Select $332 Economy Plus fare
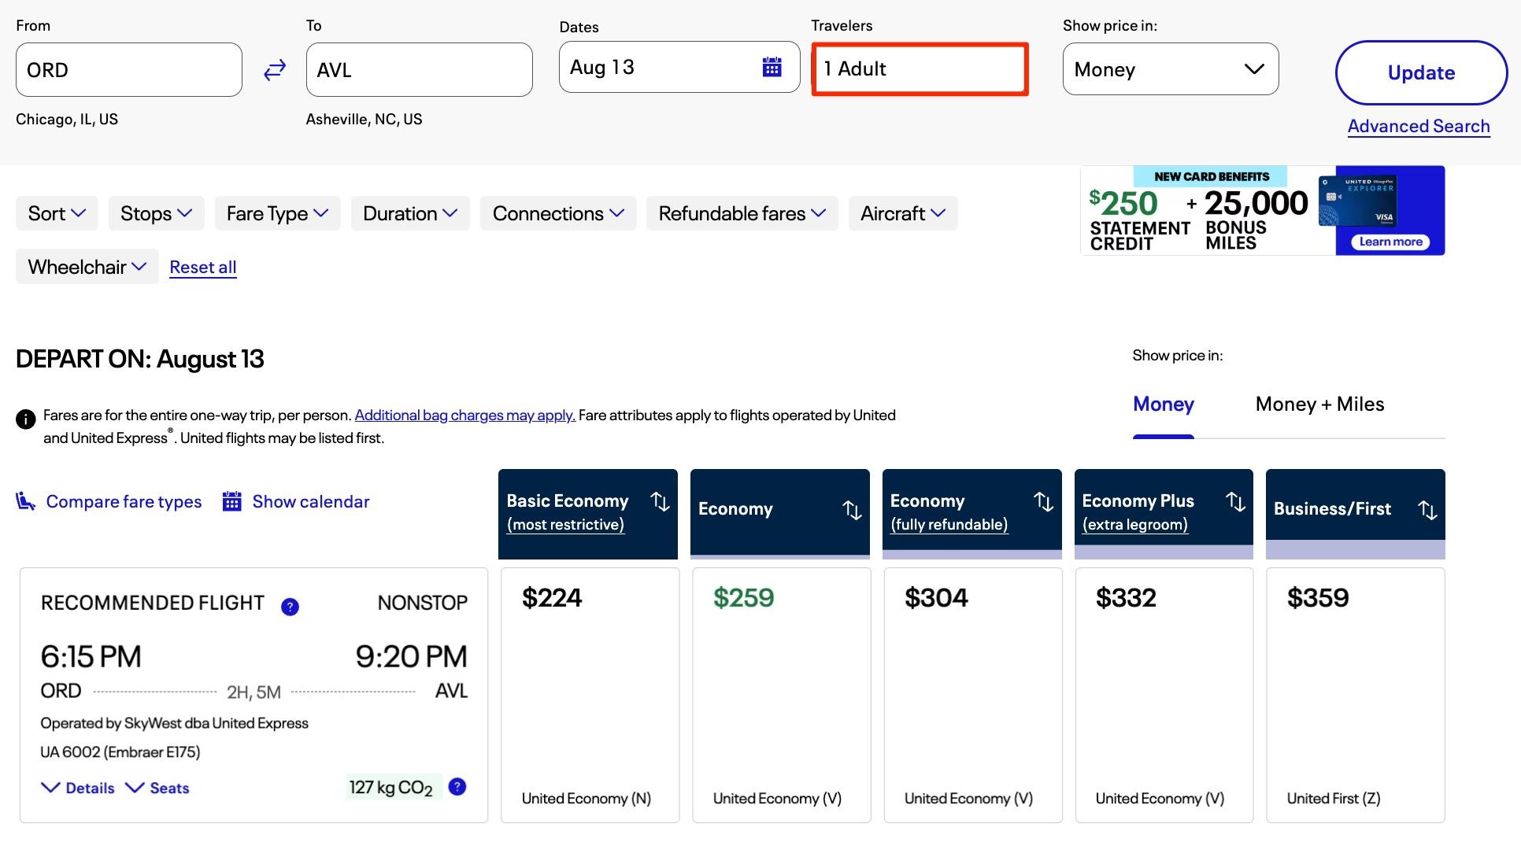The height and width of the screenshot is (842, 1521). click(1164, 695)
